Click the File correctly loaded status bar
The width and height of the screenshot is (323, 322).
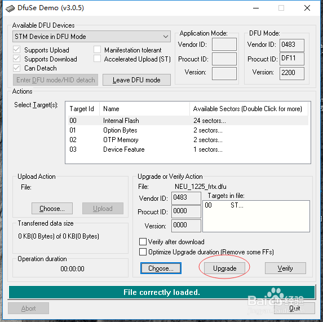tap(162, 292)
